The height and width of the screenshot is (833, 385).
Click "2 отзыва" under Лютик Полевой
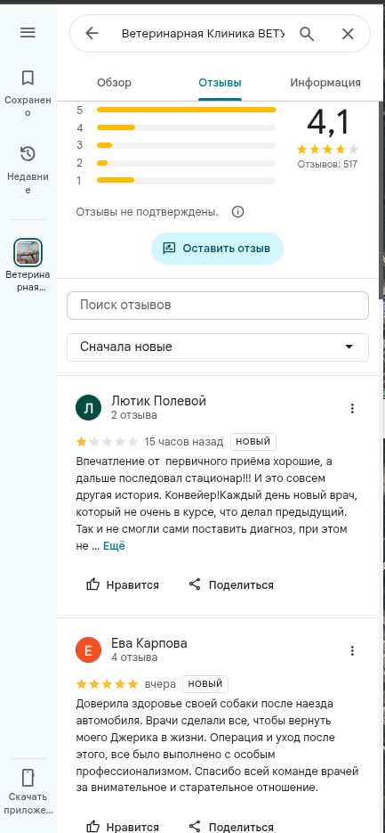point(134,415)
